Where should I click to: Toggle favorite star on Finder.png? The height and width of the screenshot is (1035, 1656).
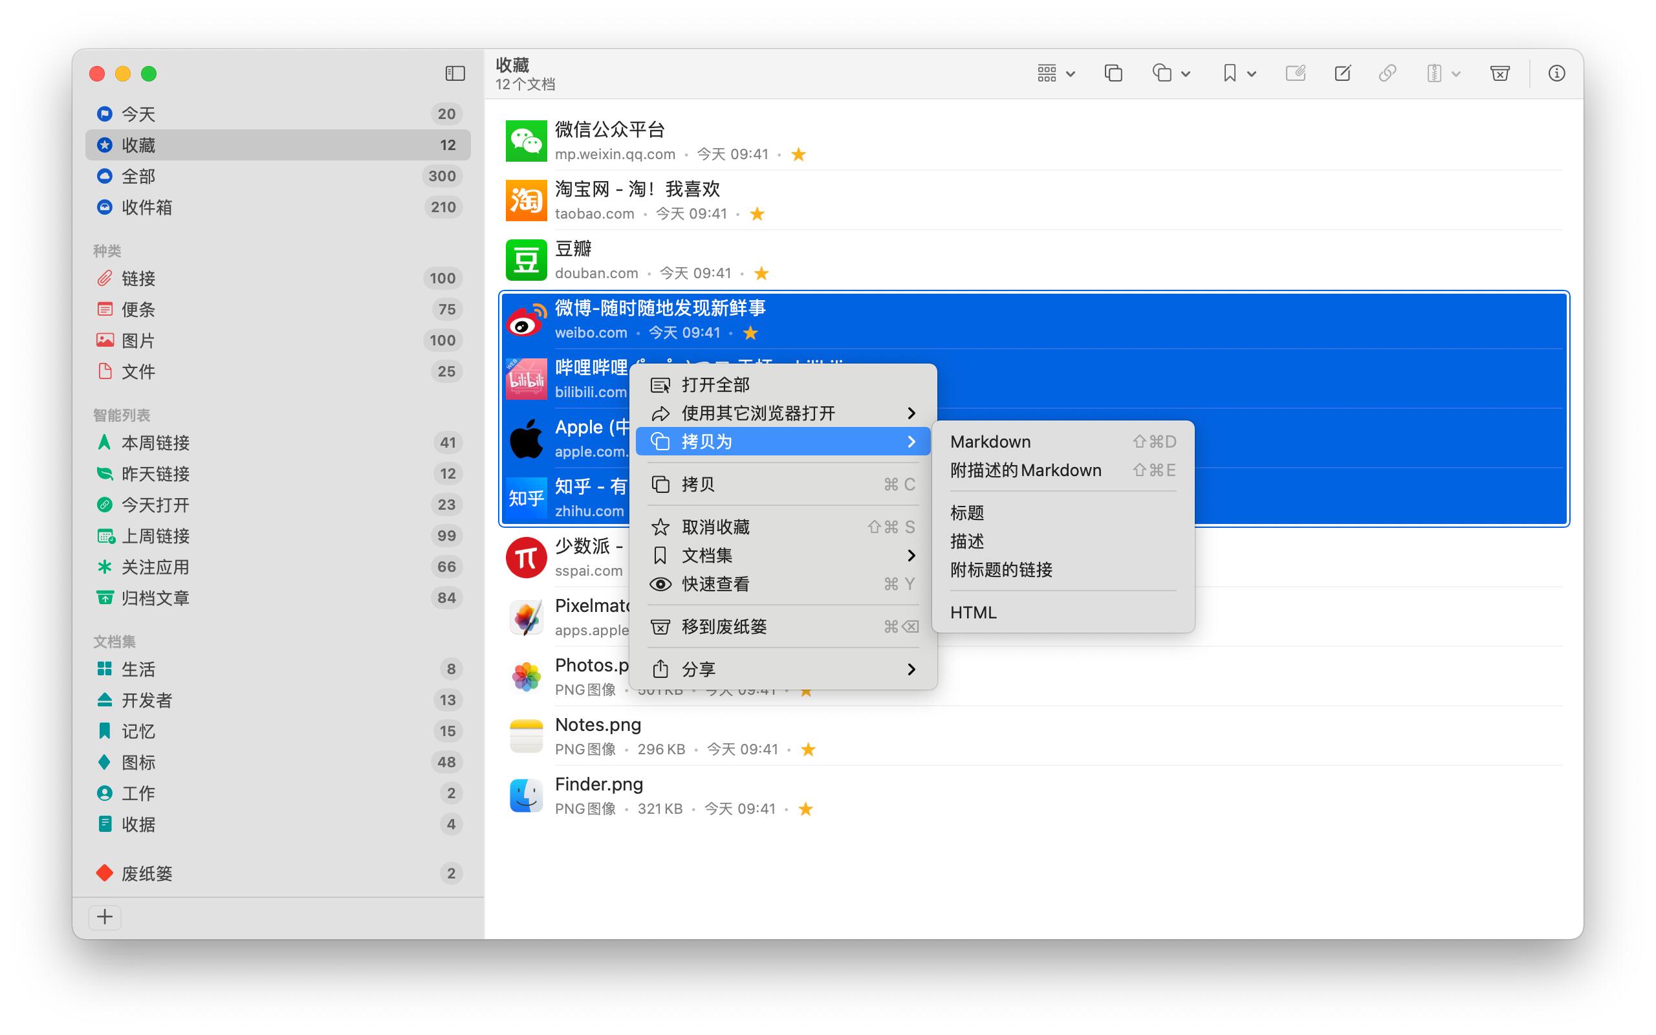tap(805, 809)
